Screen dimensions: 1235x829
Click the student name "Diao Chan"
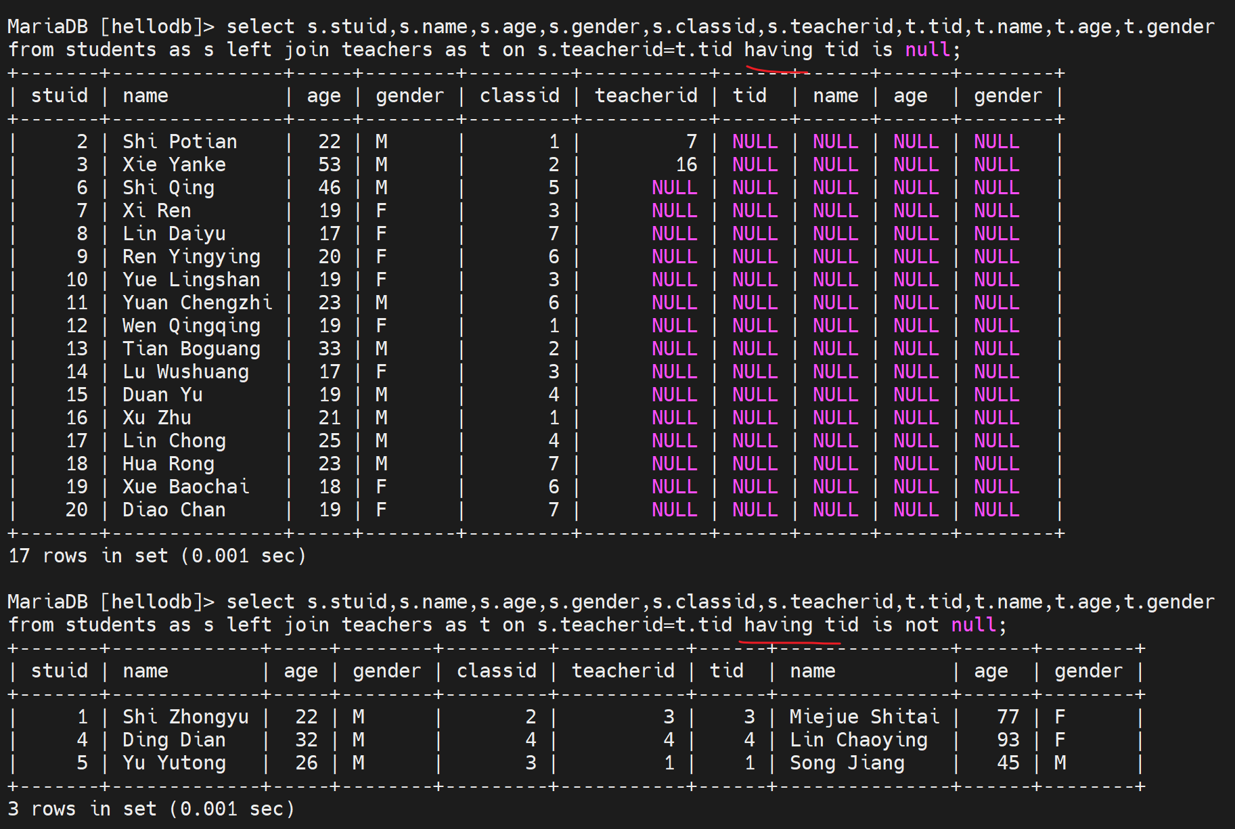(x=174, y=510)
